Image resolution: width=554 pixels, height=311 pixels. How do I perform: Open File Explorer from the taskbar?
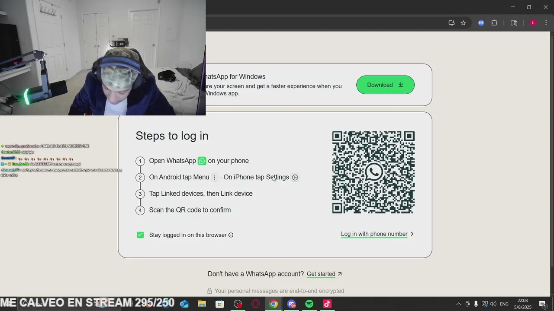tap(202, 304)
